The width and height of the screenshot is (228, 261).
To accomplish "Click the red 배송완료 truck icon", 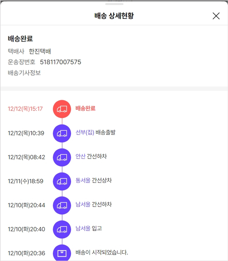I will pos(62,109).
